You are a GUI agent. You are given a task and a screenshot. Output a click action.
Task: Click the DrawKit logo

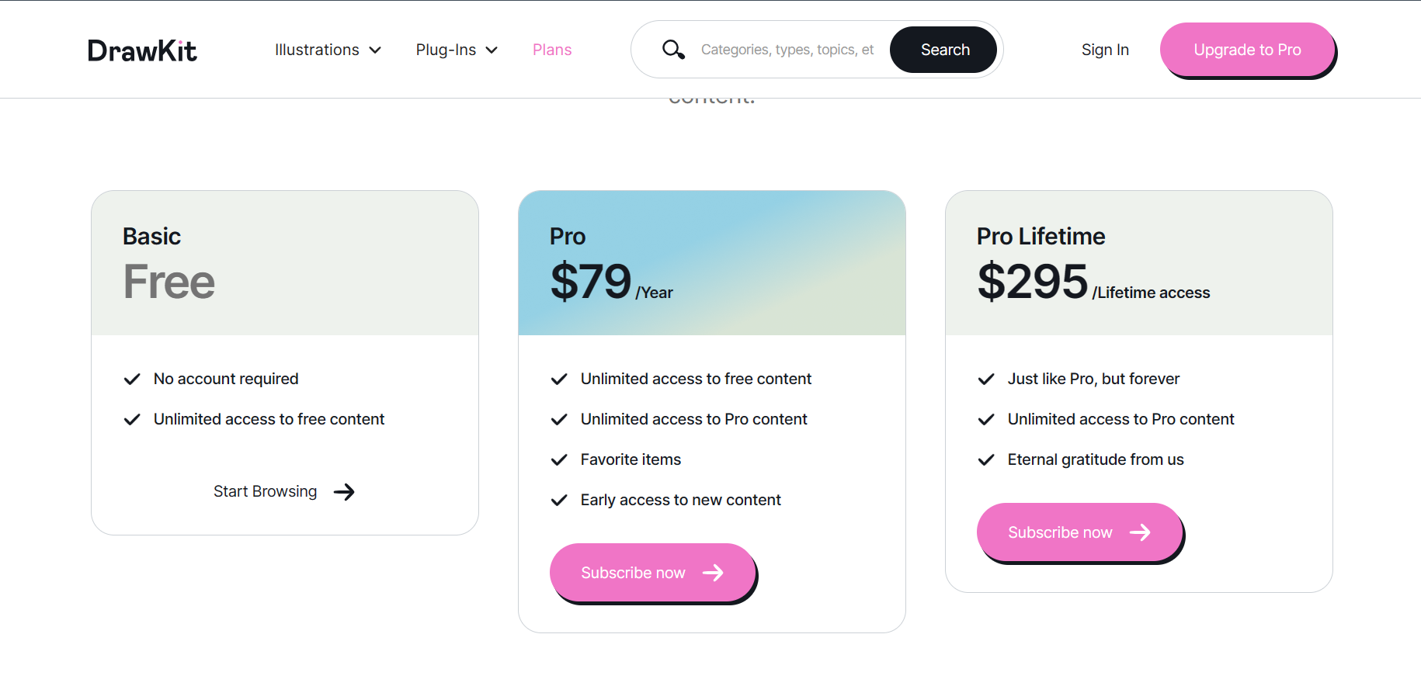[142, 50]
